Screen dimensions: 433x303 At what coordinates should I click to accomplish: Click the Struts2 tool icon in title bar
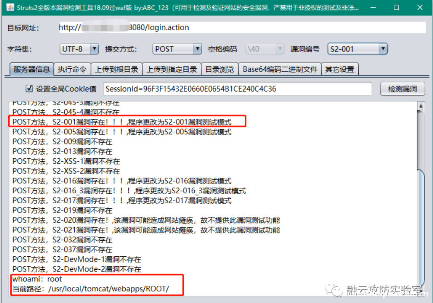coord(9,7)
